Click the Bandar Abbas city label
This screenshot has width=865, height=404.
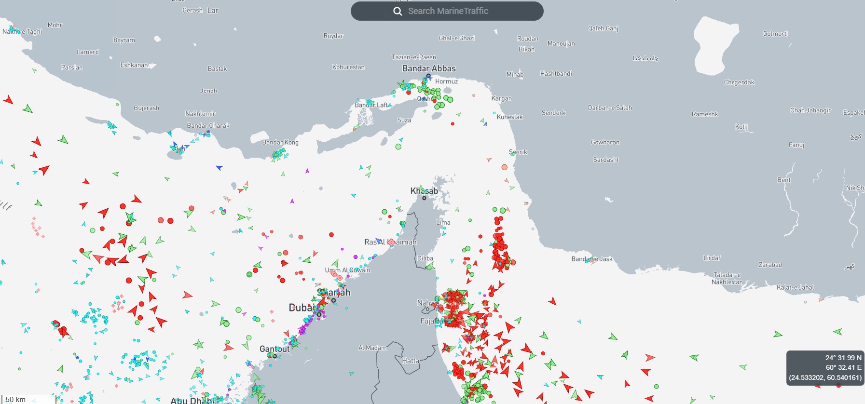(429, 68)
